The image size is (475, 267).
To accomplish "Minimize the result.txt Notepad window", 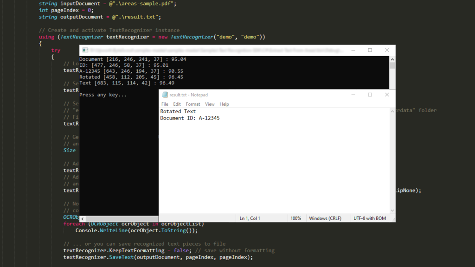I will [353, 95].
